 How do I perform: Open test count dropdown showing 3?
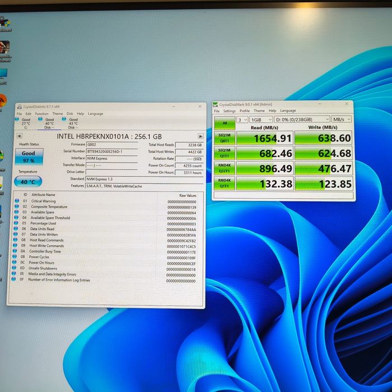point(242,120)
